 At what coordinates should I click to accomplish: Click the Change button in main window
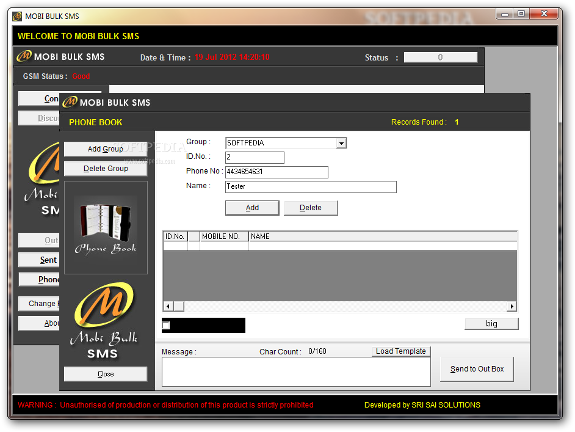tap(39, 304)
